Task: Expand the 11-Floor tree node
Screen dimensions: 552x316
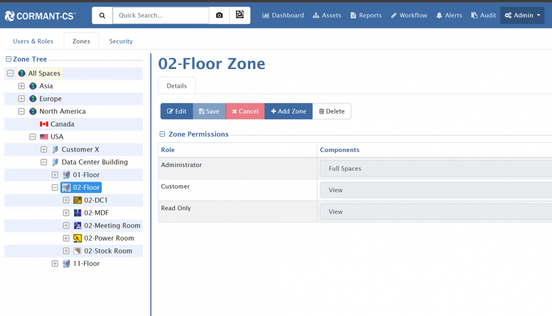Action: (x=55, y=264)
